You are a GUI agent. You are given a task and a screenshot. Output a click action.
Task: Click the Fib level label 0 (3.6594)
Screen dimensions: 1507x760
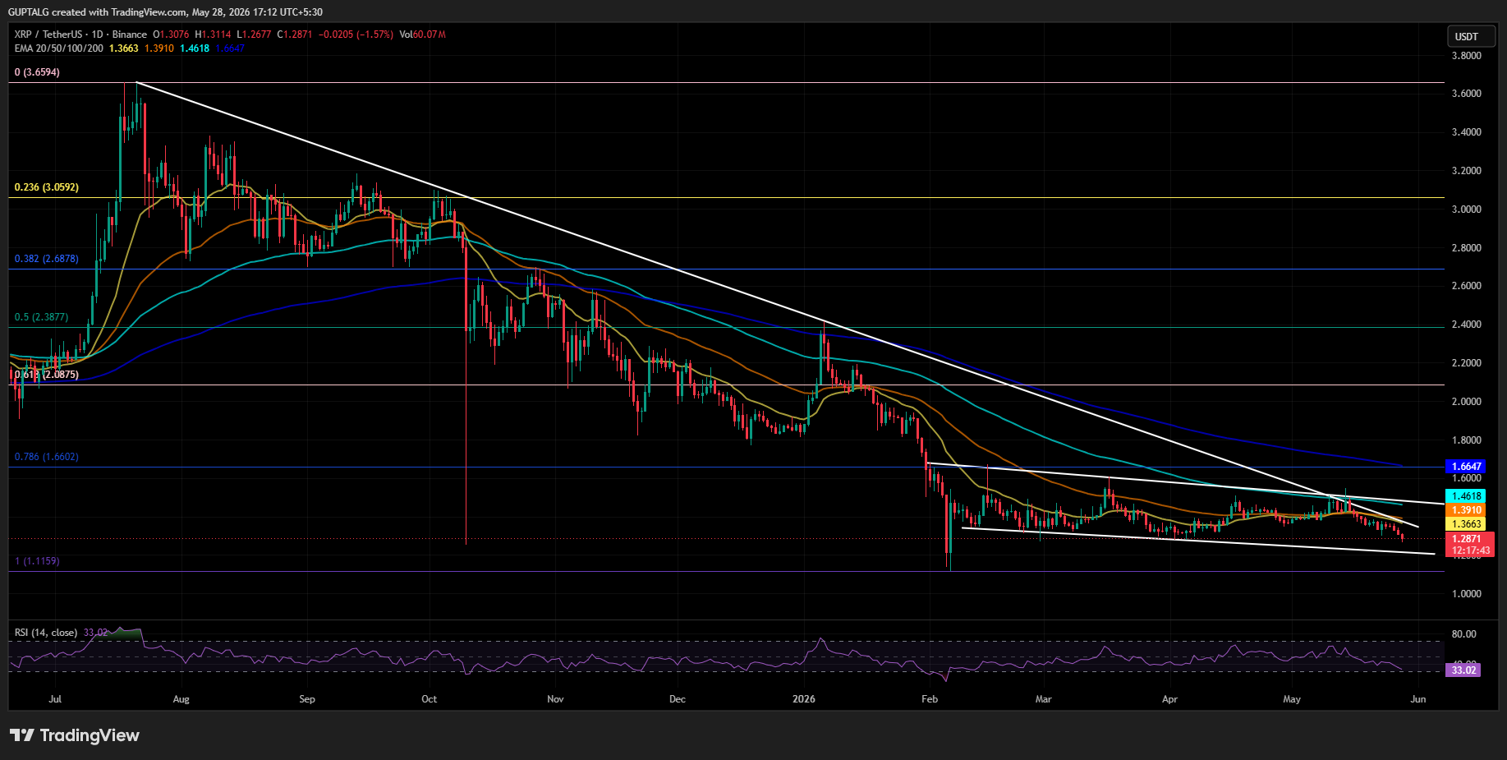click(x=37, y=72)
